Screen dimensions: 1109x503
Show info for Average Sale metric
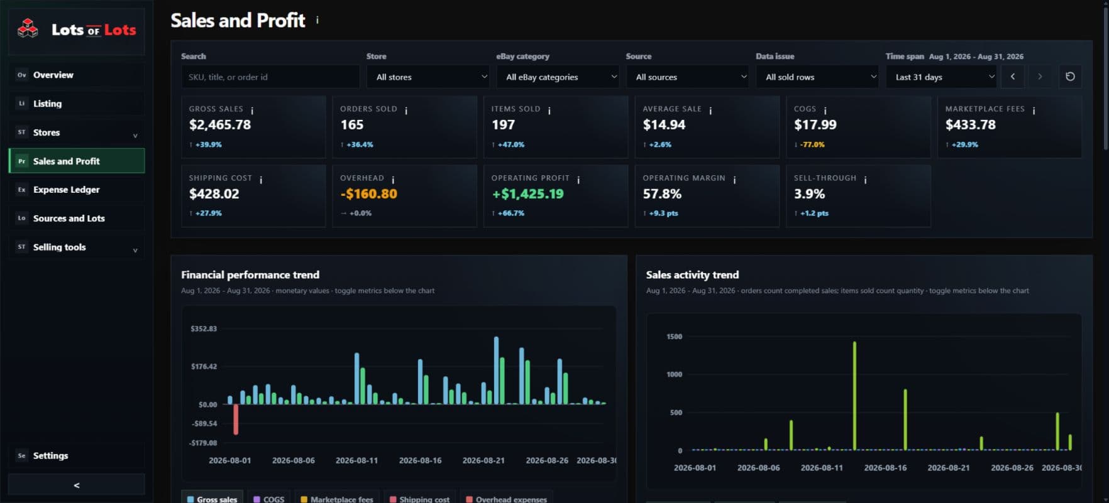710,111
